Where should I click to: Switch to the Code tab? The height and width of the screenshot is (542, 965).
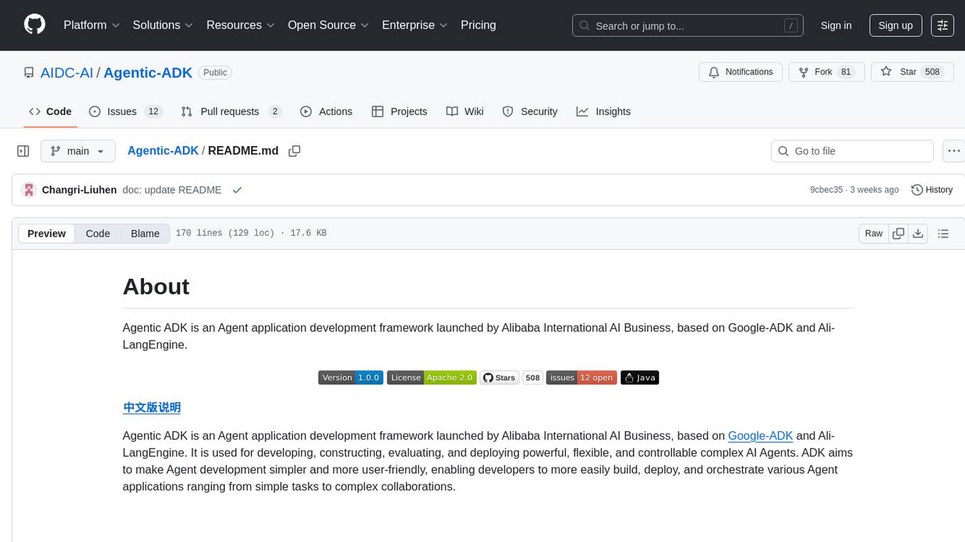tap(50, 111)
